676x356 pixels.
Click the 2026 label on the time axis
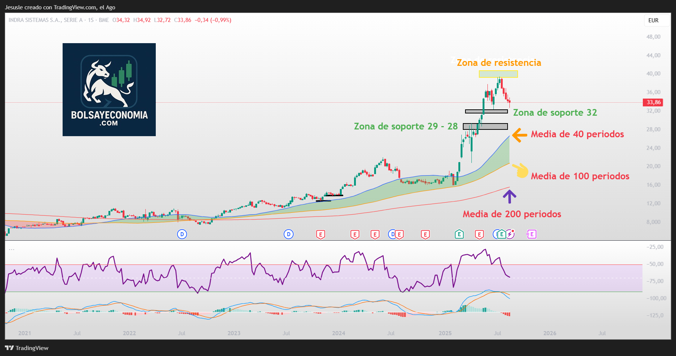tap(550, 333)
